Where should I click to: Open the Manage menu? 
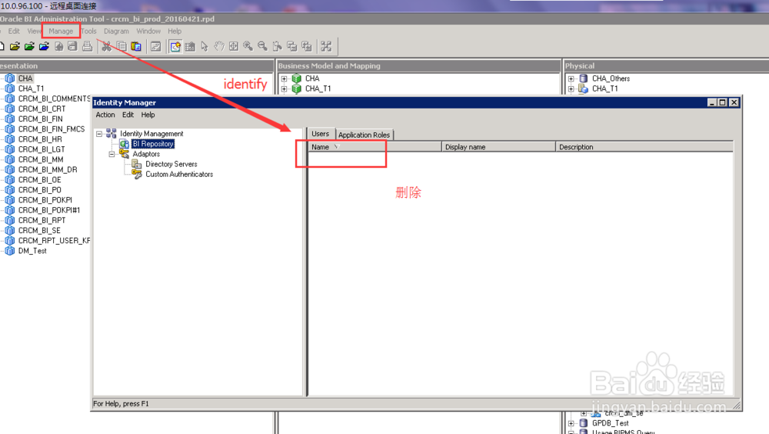61,31
